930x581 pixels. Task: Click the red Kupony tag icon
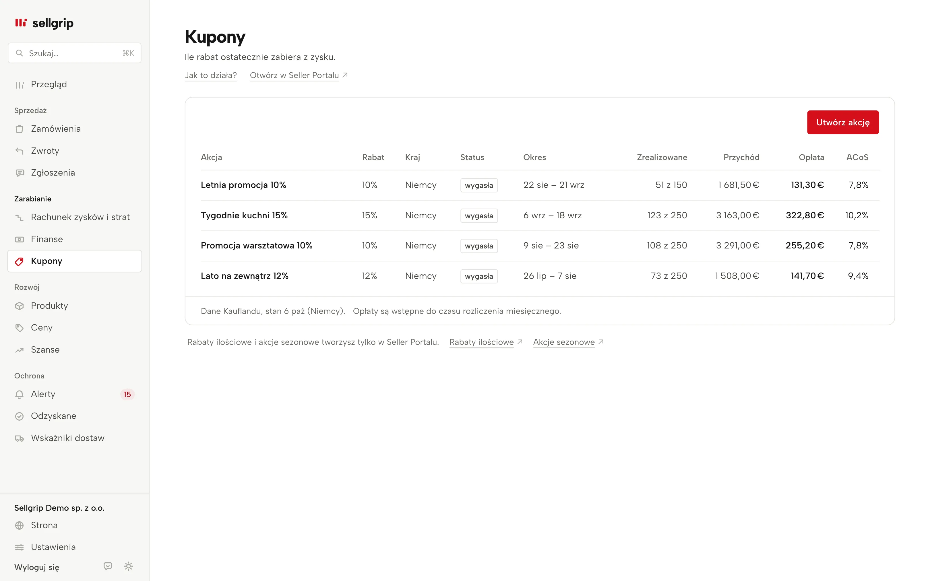point(19,261)
